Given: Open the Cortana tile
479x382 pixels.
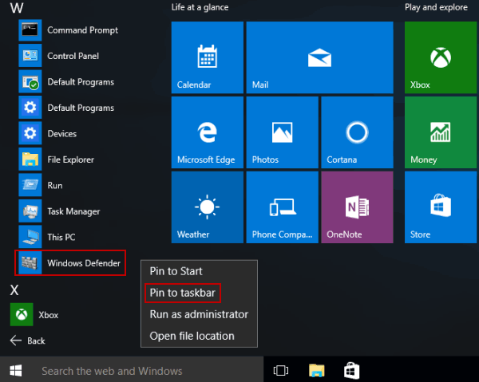Looking at the screenshot, I should coord(357,132).
